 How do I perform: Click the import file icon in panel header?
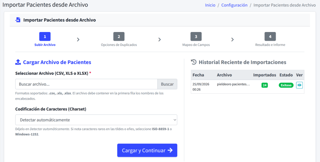(18, 20)
